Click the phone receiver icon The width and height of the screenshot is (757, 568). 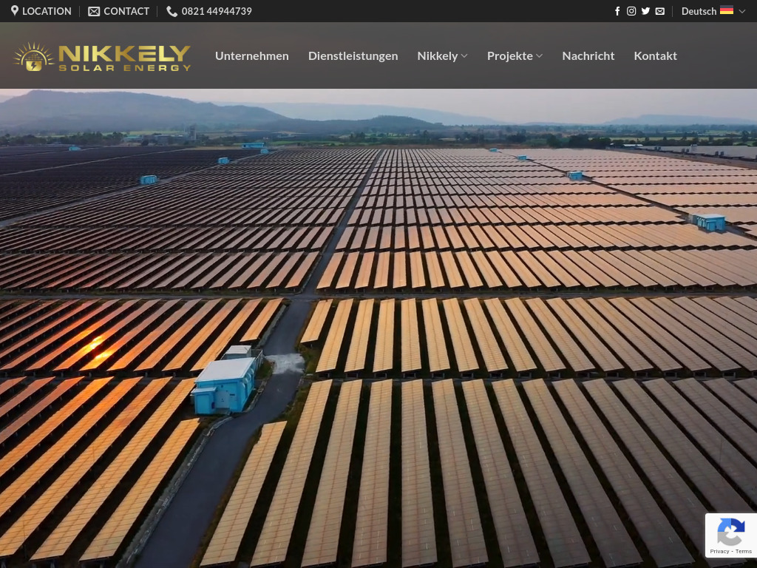172,11
